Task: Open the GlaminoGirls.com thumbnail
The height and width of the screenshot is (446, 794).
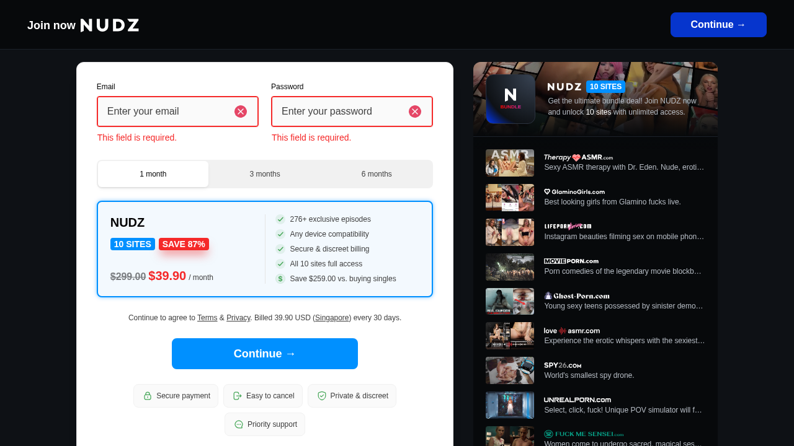Action: pyautogui.click(x=510, y=198)
